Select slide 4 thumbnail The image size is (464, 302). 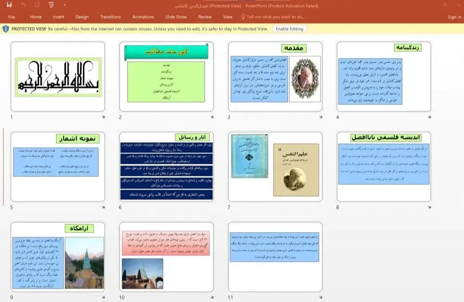tap(384, 76)
